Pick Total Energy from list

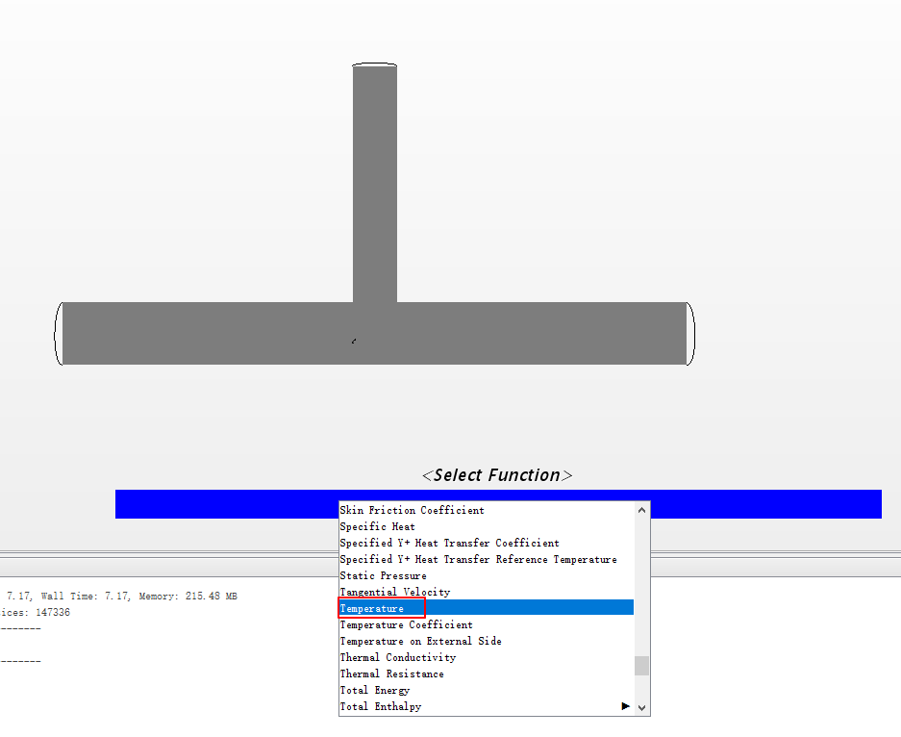487,690
